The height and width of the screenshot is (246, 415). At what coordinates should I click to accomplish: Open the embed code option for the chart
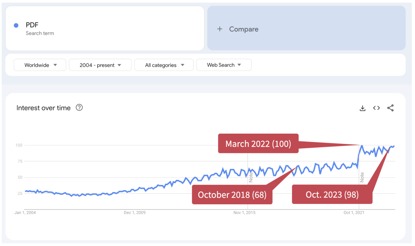(x=376, y=108)
